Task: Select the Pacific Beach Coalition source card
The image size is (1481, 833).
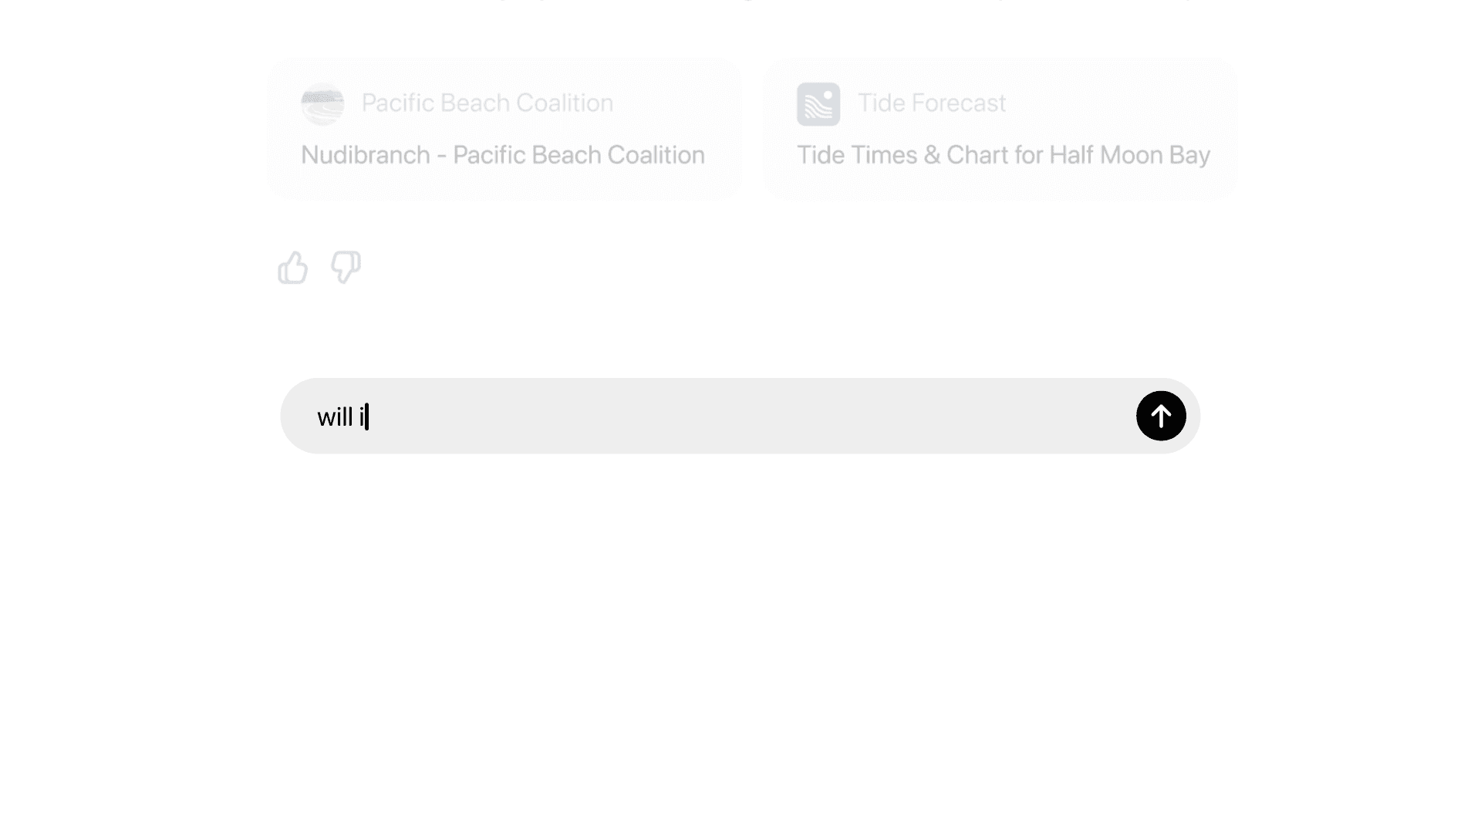Action: 504,128
